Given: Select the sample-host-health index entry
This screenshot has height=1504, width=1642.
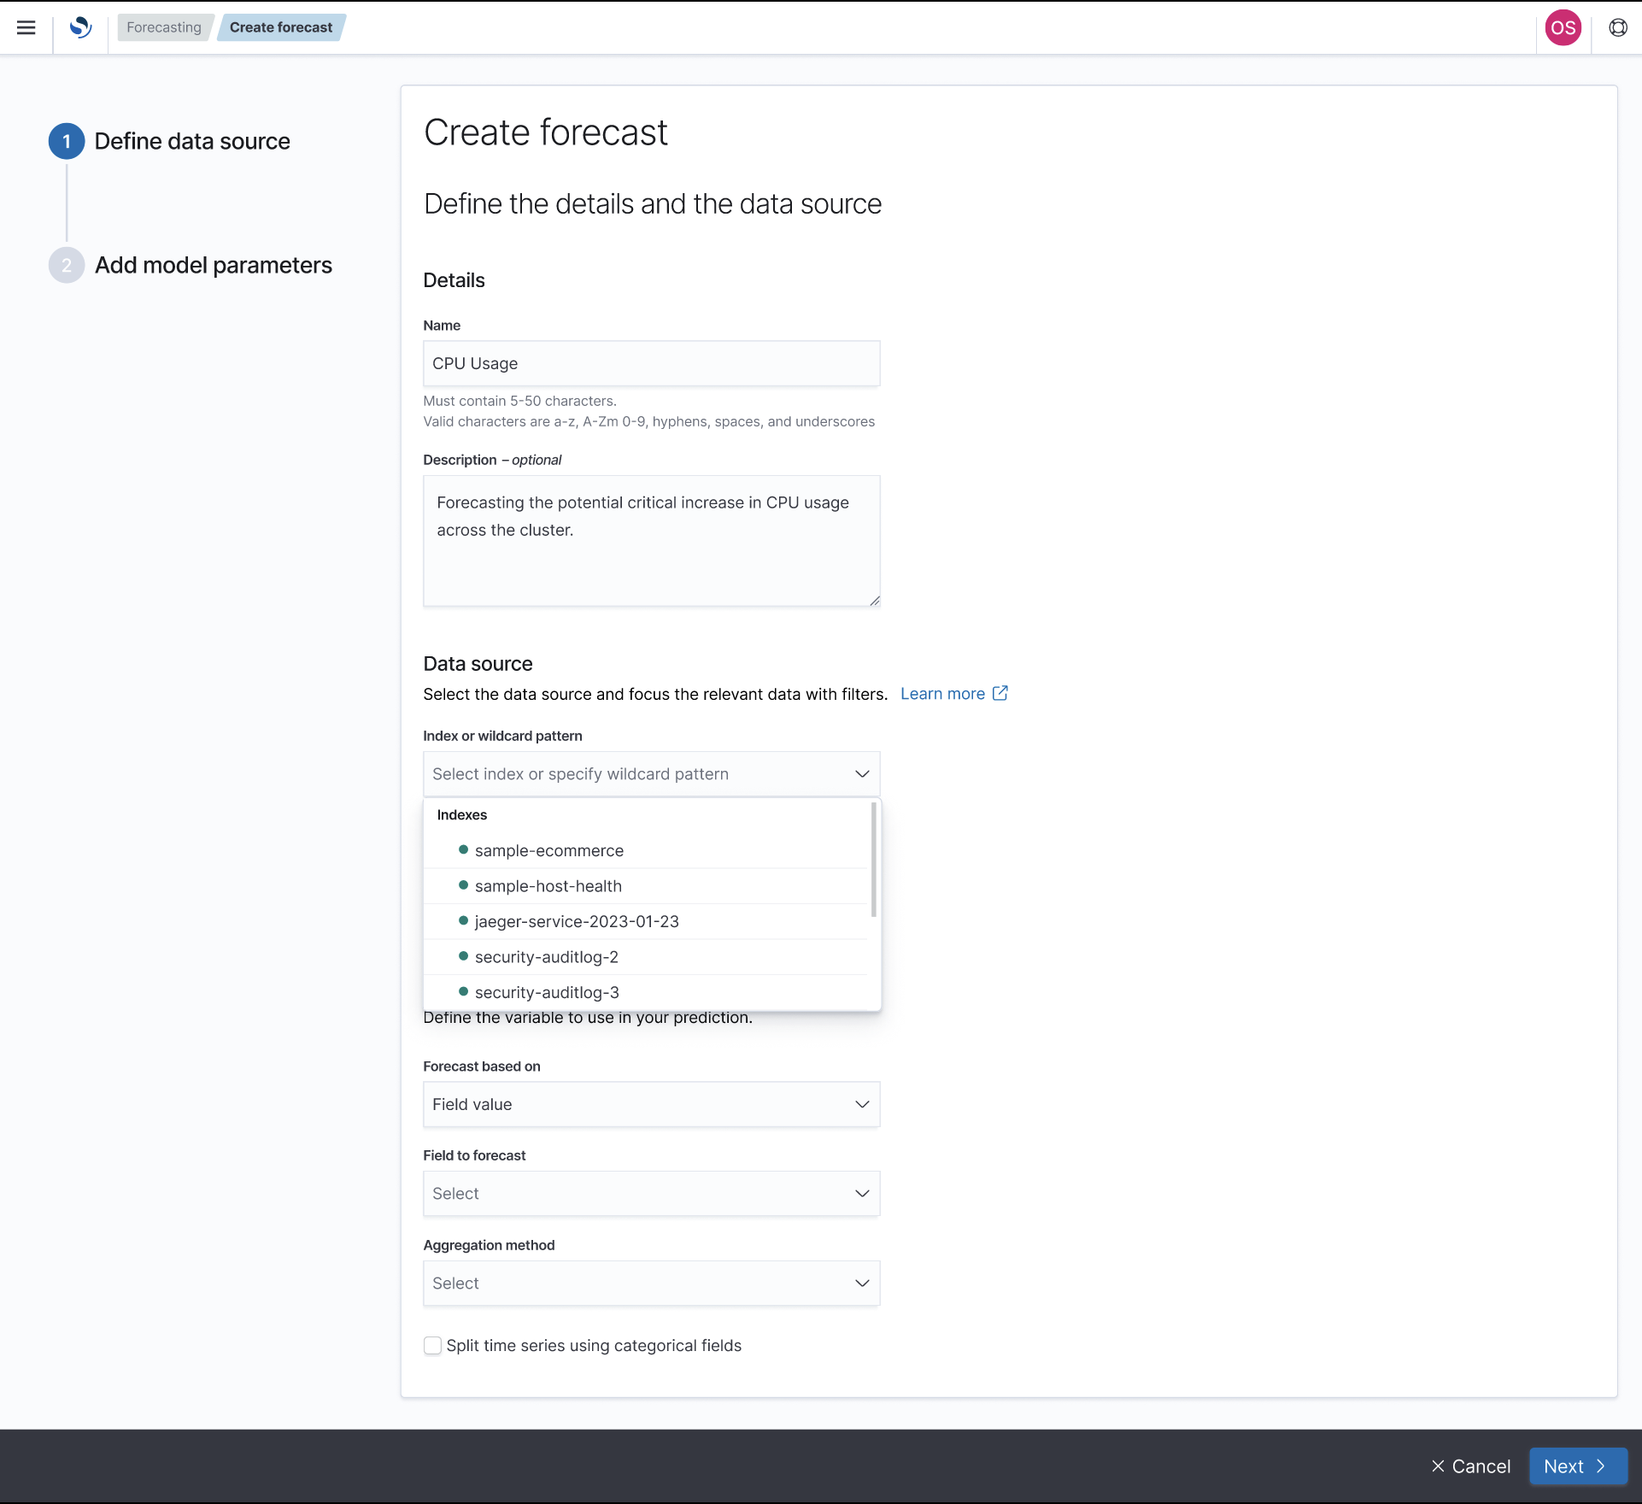Looking at the screenshot, I should coord(548,885).
